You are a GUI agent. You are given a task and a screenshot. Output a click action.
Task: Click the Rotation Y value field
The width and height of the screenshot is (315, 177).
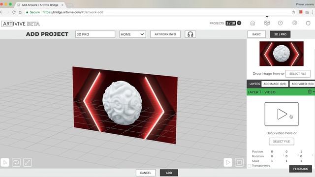click(286, 156)
